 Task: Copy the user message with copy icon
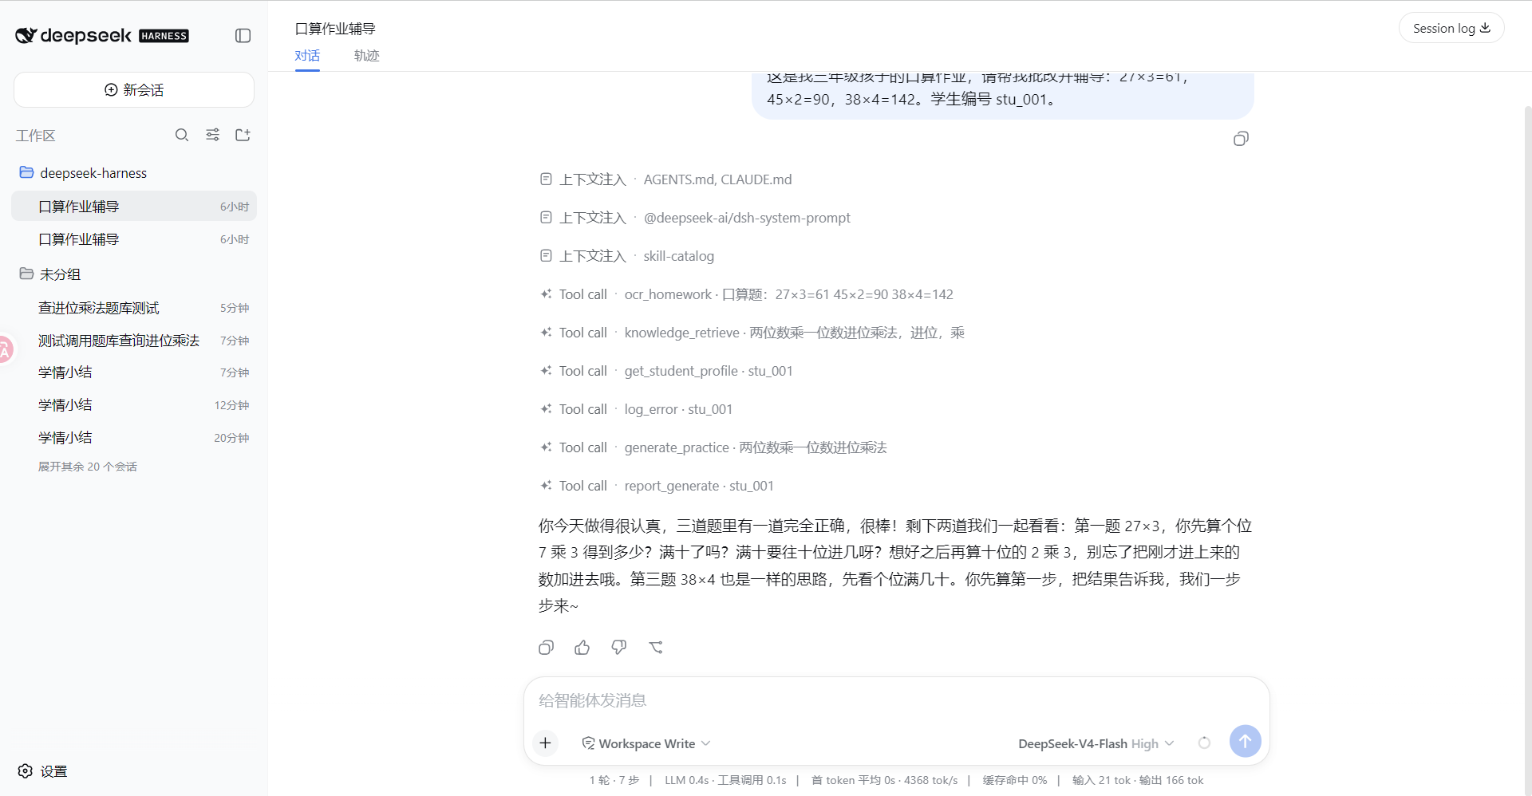point(1241,139)
